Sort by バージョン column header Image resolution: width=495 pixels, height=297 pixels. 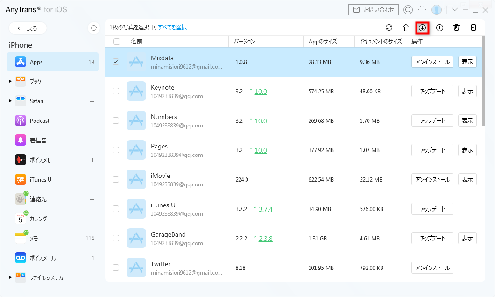[x=266, y=42]
